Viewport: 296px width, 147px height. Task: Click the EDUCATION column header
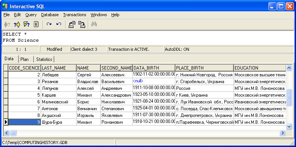coord(260,68)
